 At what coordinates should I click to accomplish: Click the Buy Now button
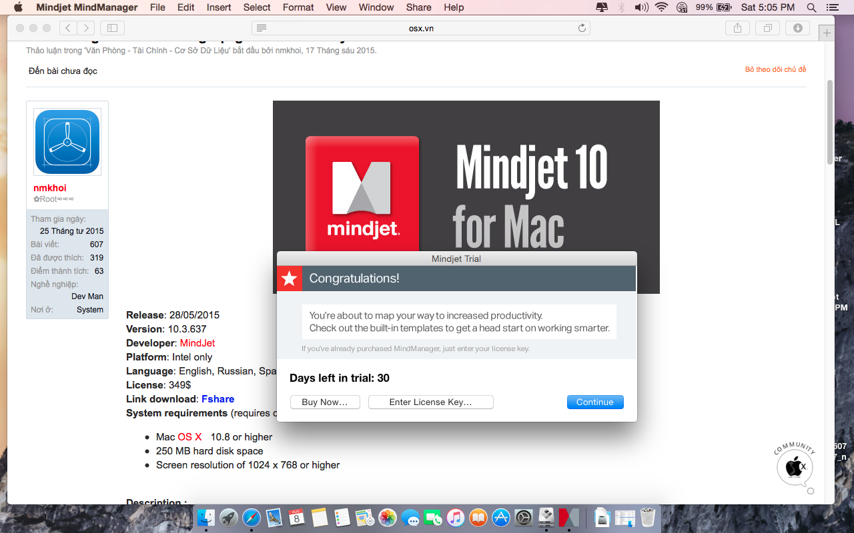click(x=325, y=402)
